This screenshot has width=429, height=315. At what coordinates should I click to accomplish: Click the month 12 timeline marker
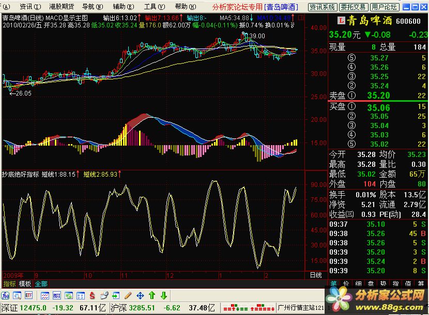click(x=170, y=276)
